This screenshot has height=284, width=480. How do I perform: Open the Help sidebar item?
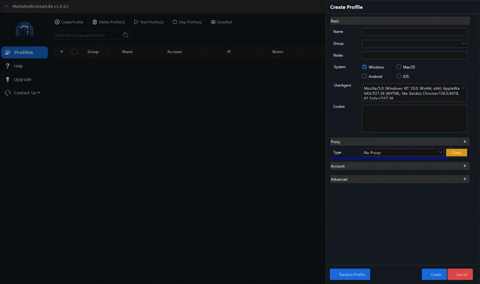pos(24,66)
